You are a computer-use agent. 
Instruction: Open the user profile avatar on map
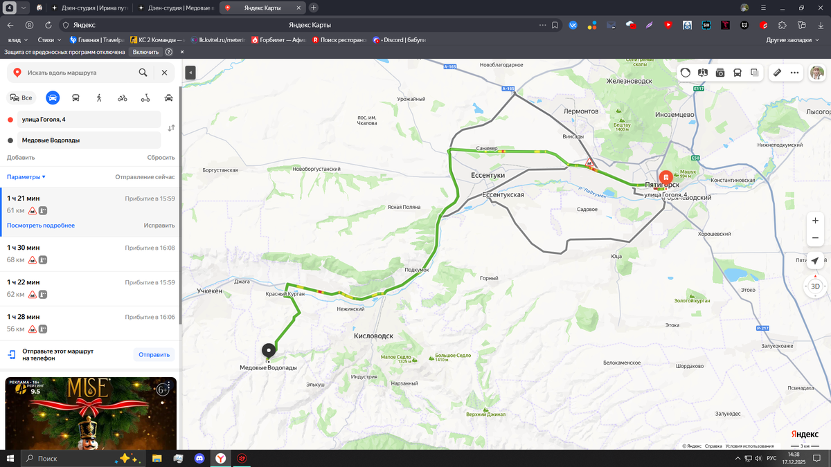(817, 72)
